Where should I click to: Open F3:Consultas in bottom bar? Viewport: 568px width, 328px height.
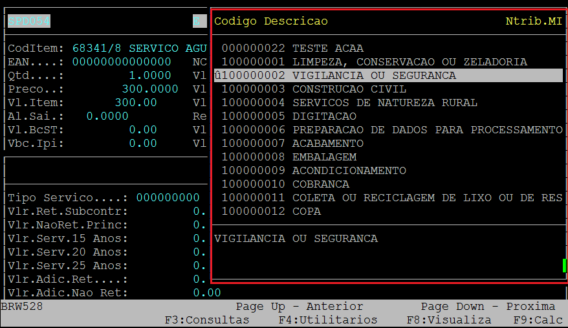(x=207, y=320)
